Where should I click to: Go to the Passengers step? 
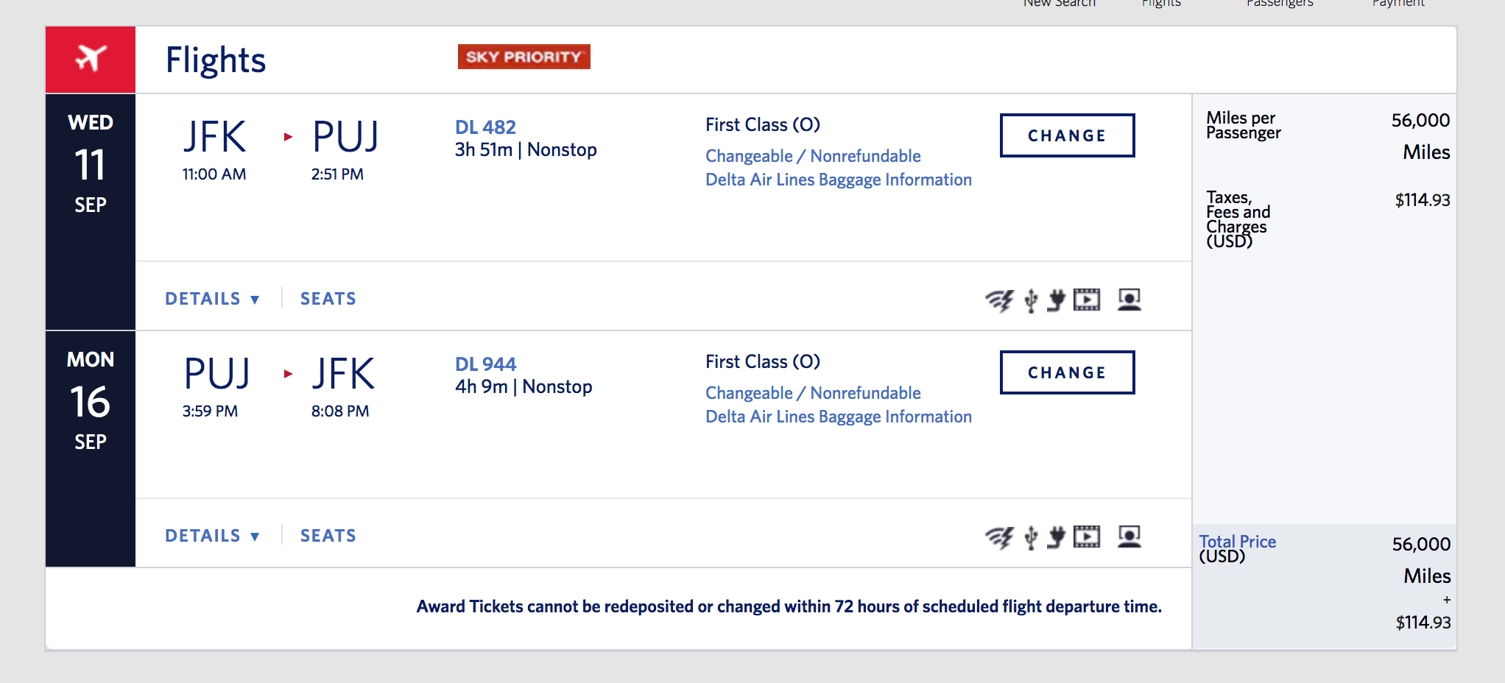1279,4
